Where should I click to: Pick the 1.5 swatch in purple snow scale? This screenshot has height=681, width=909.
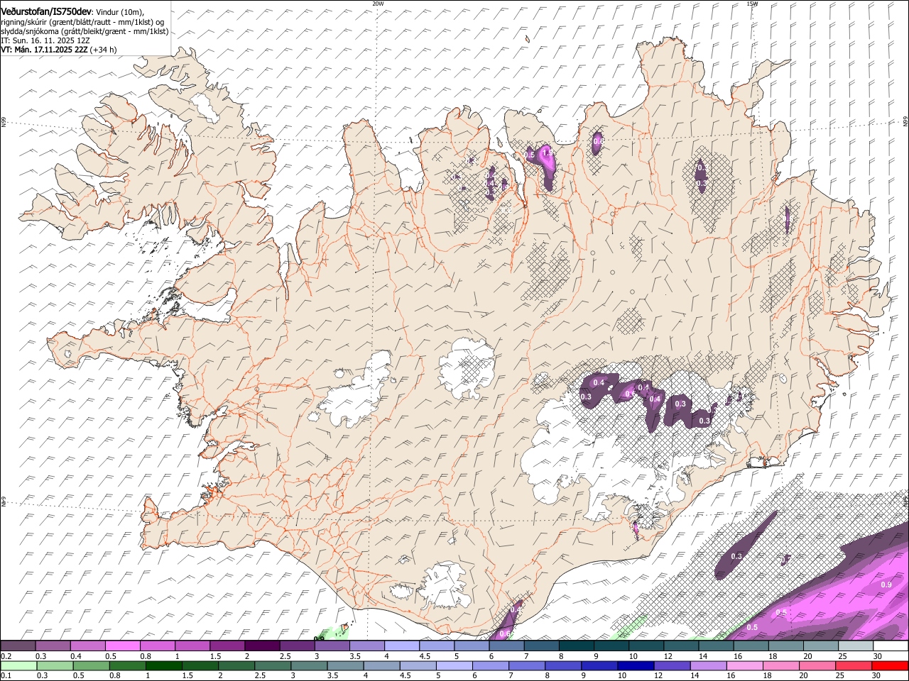[x=227, y=646]
